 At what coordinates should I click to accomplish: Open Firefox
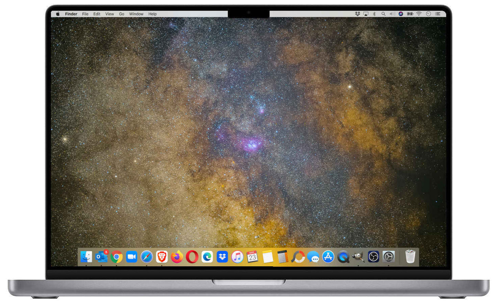[x=177, y=257]
